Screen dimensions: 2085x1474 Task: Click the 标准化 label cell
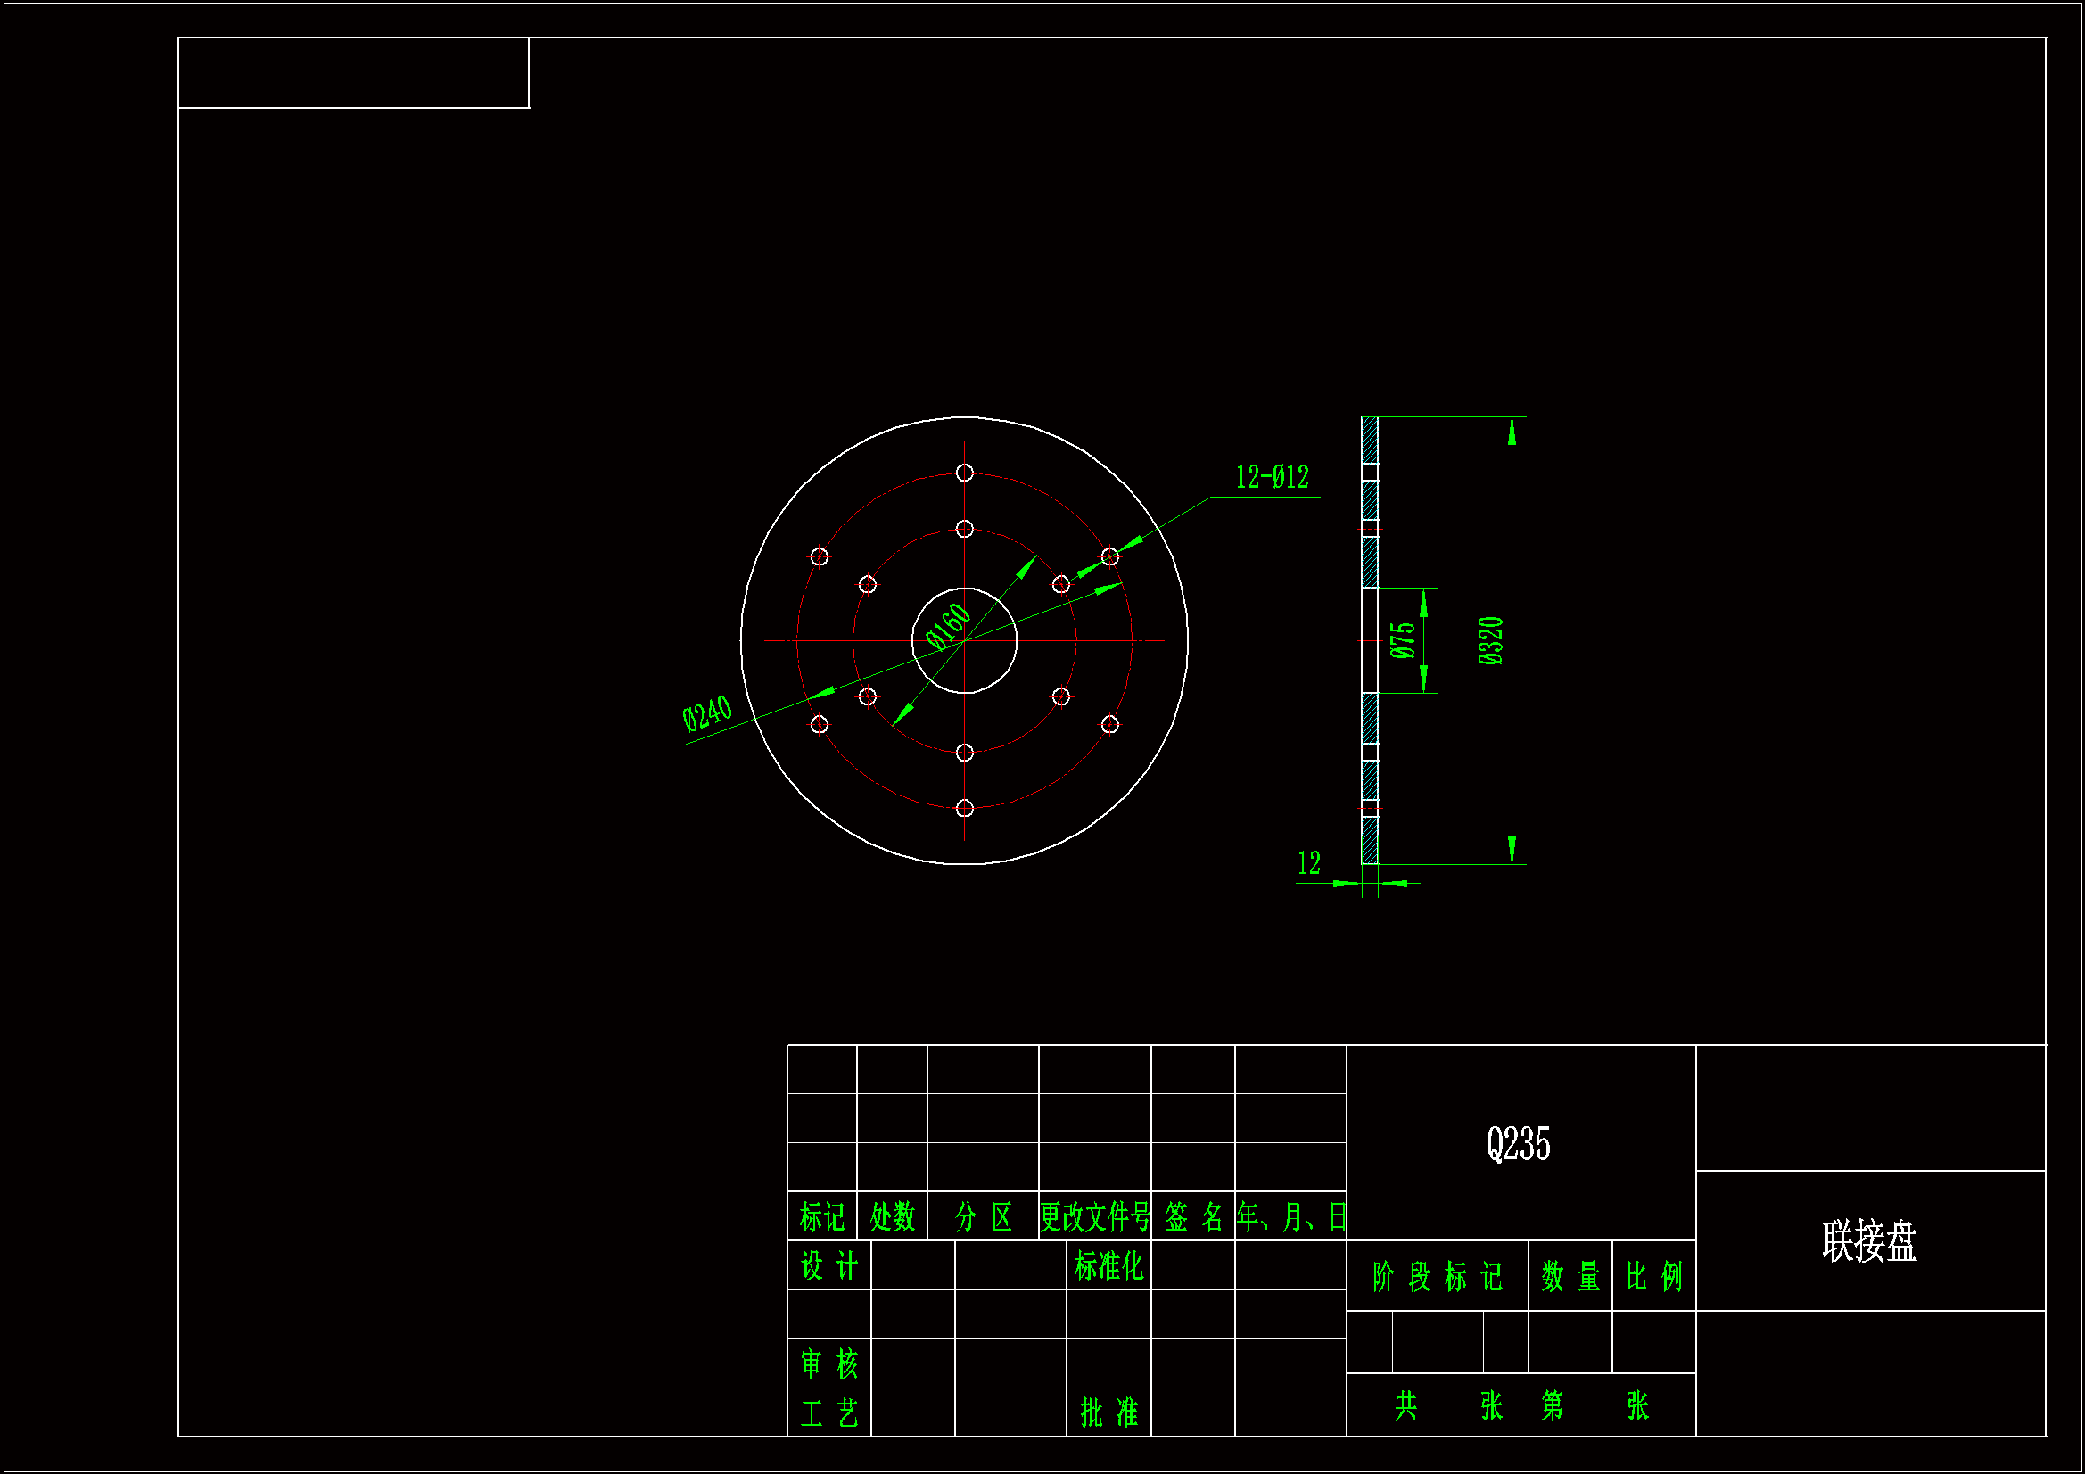[1108, 1265]
